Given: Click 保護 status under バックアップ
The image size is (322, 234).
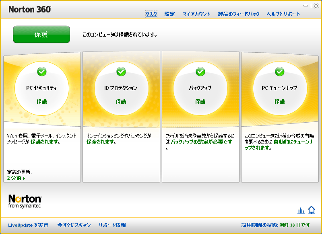Looking at the screenshot, I should (x=200, y=101).
